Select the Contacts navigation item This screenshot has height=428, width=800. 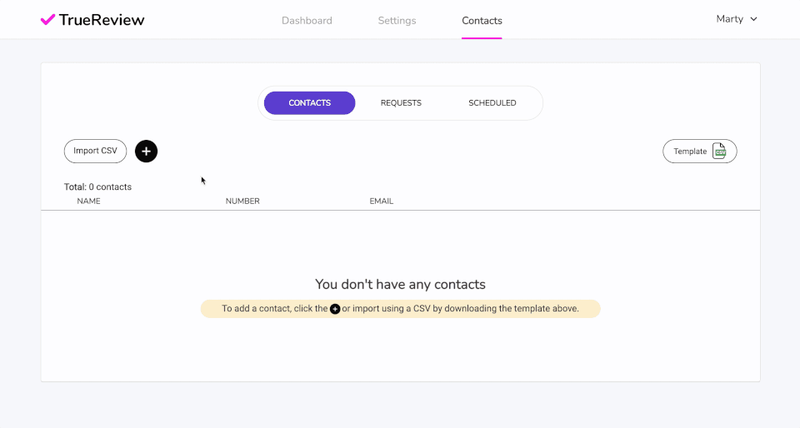tap(482, 21)
